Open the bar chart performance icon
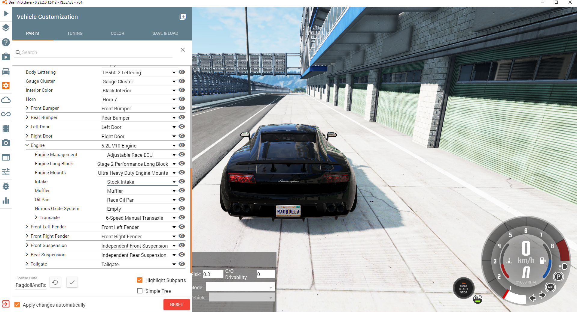 pos(6,201)
